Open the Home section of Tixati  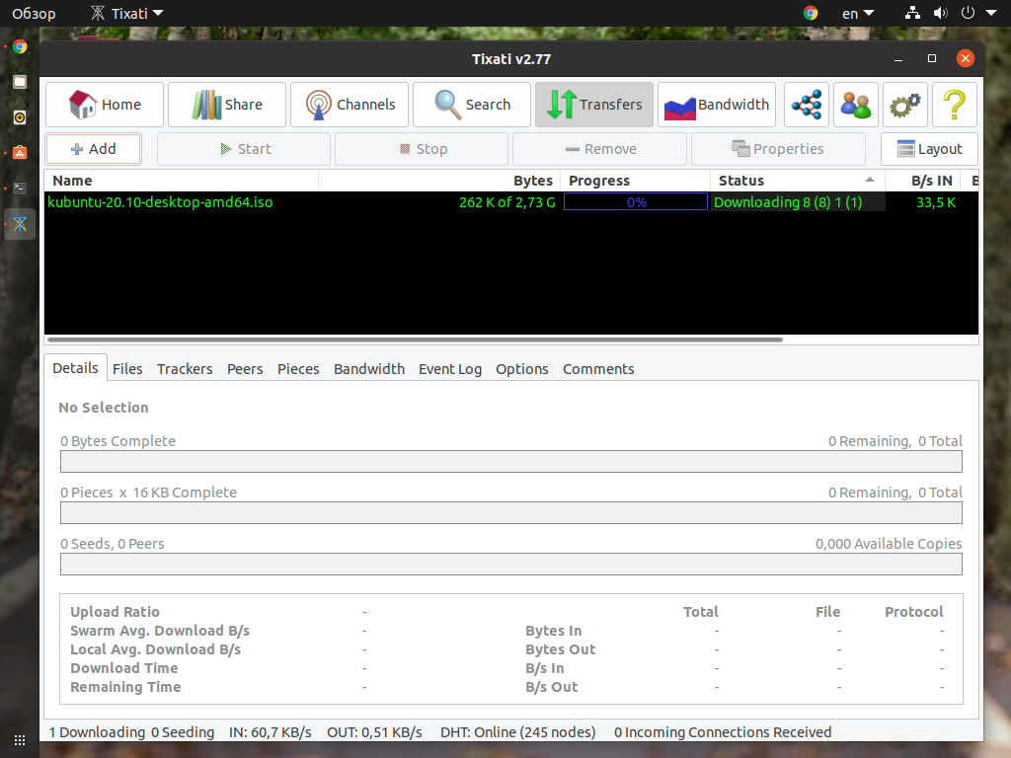click(x=105, y=105)
